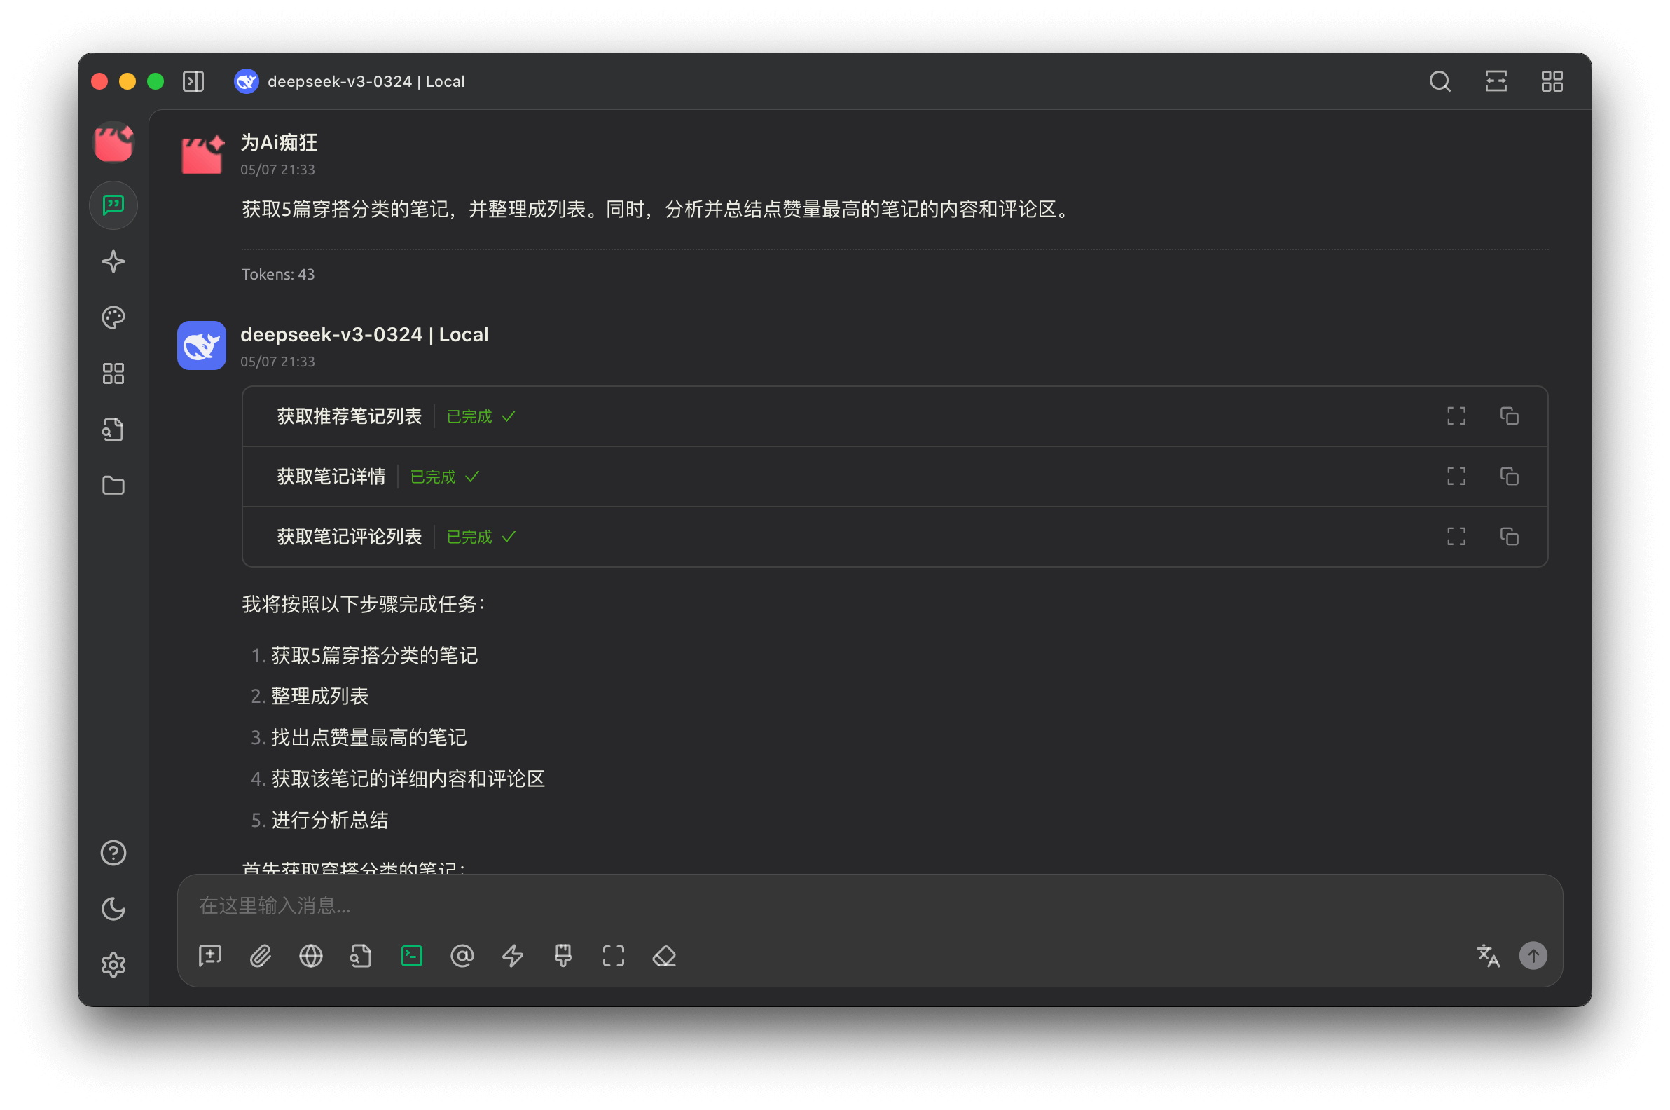Click the send message arrow button
The width and height of the screenshot is (1670, 1110).
tap(1533, 957)
